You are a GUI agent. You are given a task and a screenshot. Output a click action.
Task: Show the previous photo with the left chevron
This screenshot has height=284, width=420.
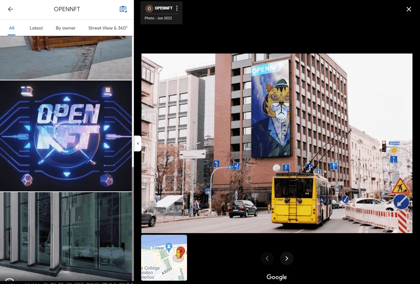267,258
